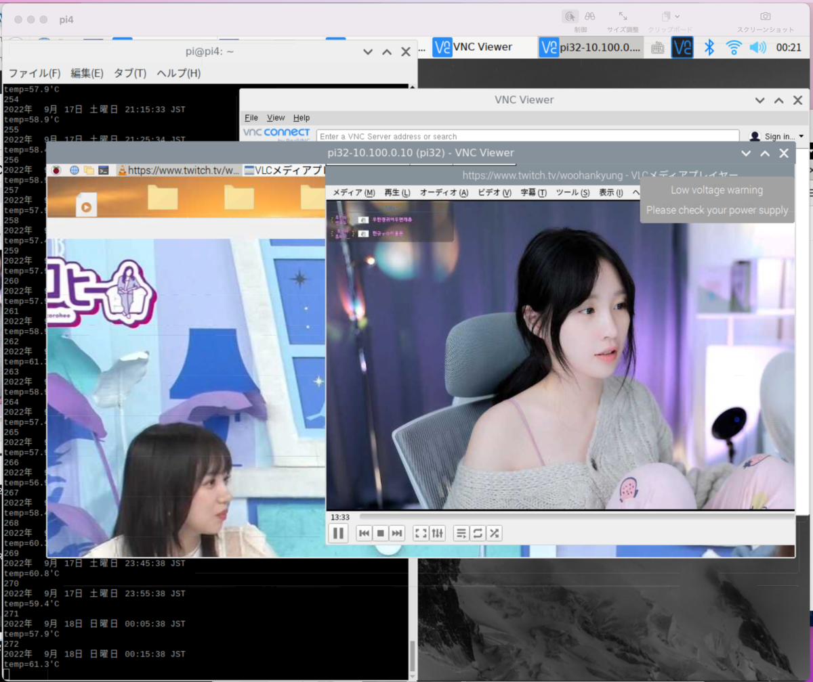This screenshot has height=682, width=813.
Task: Click サイズ調整 scaling toolbar button
Action: click(623, 20)
